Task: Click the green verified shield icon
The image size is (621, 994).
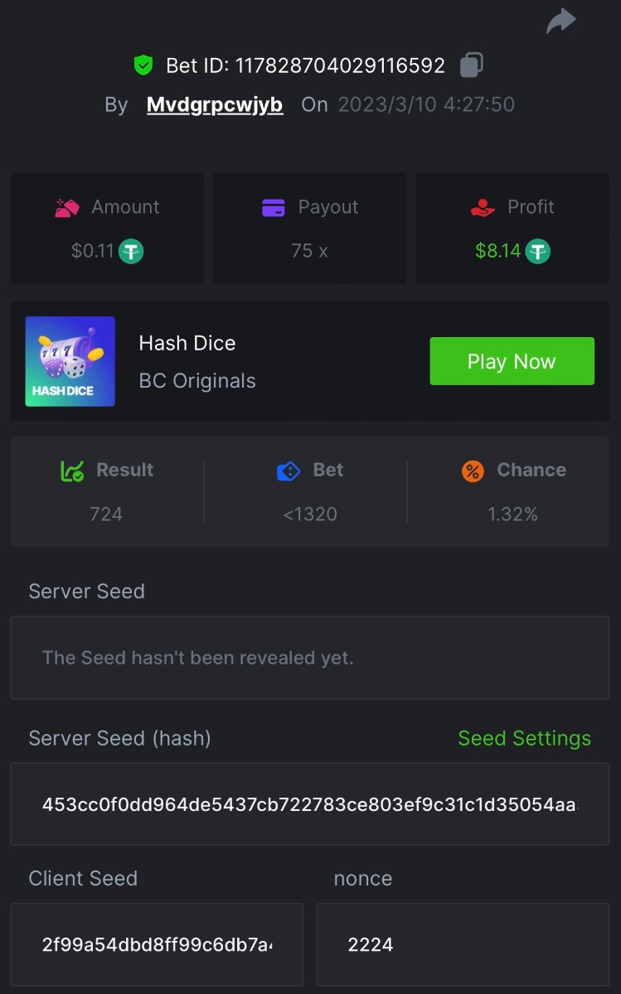Action: pos(143,65)
